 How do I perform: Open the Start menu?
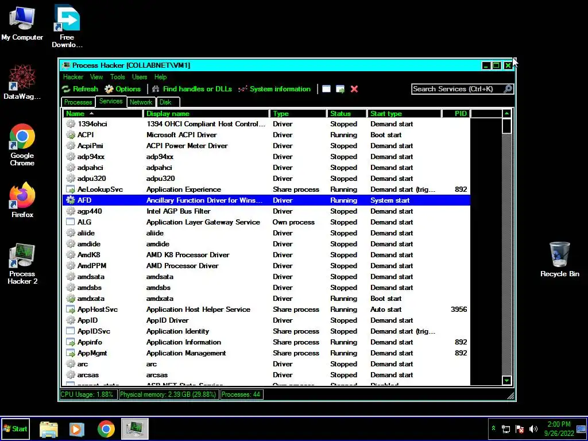[15, 428]
